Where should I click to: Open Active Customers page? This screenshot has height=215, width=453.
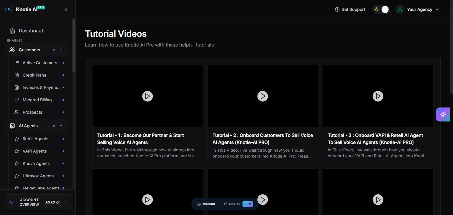point(39,63)
